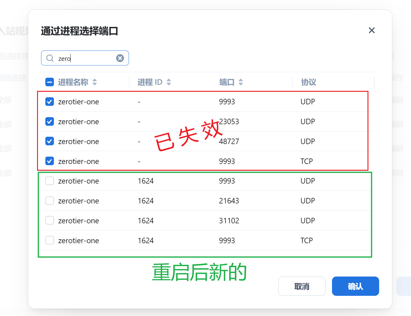Check zerotier-one 1624 port 21643
Image resolution: width=411 pixels, height=316 pixels.
click(x=50, y=201)
